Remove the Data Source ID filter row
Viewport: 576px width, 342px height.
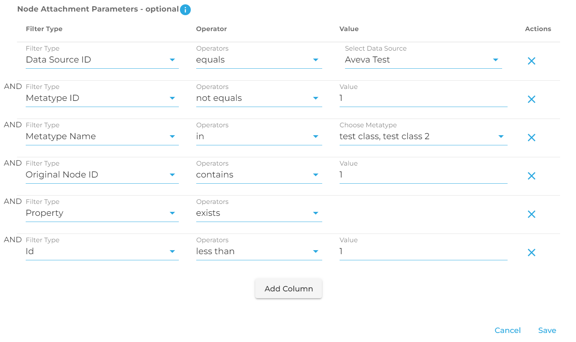[x=531, y=61]
